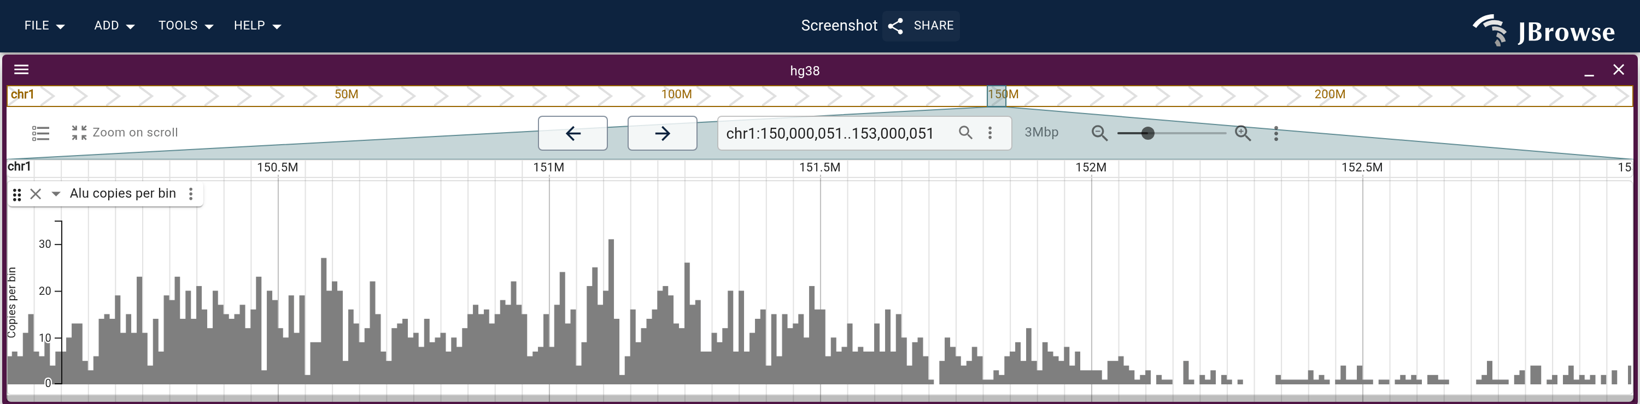Click the 30 y-axis tick label
Viewport: 1640px width, 404px height.
click(45, 243)
